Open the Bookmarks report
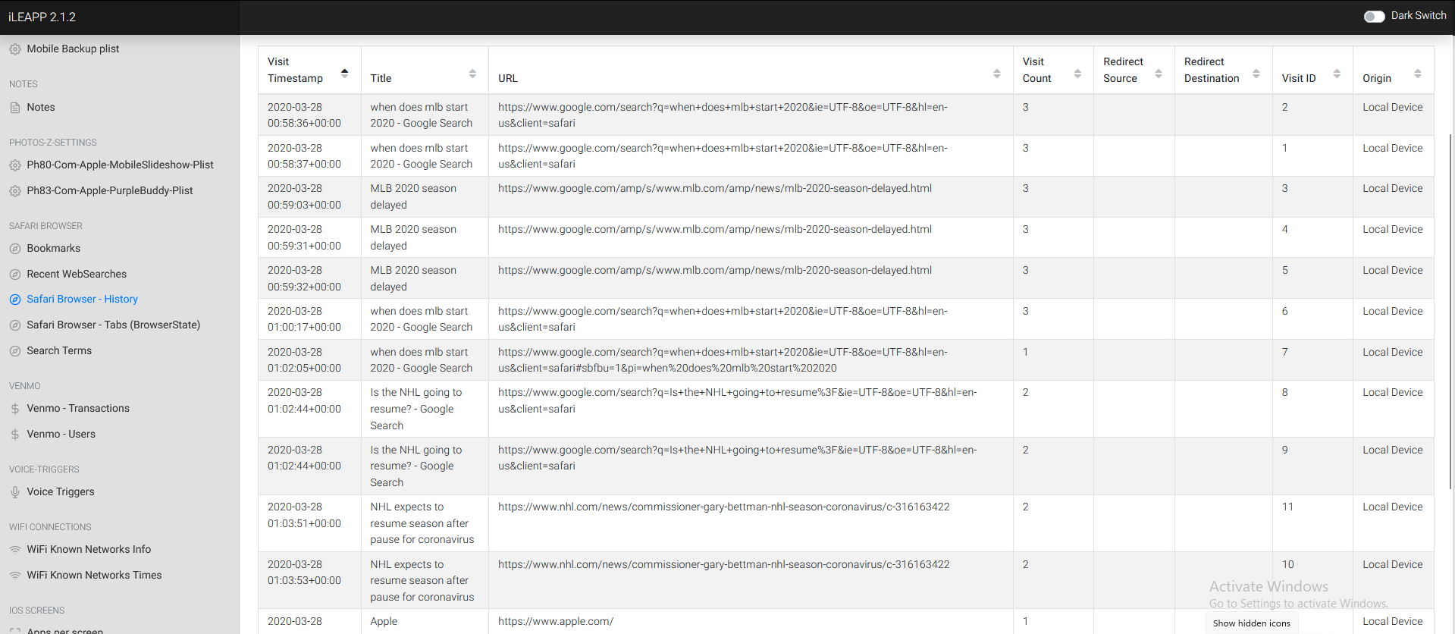The height and width of the screenshot is (634, 1455). (53, 248)
